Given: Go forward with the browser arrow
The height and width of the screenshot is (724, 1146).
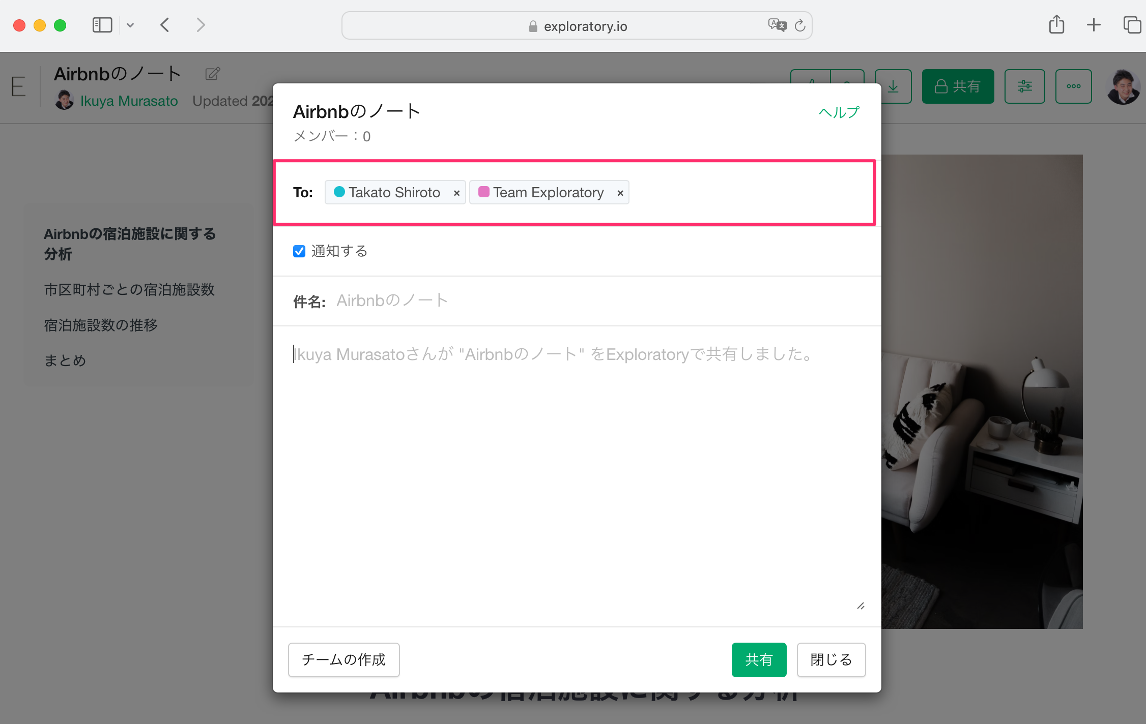Looking at the screenshot, I should click(200, 25).
